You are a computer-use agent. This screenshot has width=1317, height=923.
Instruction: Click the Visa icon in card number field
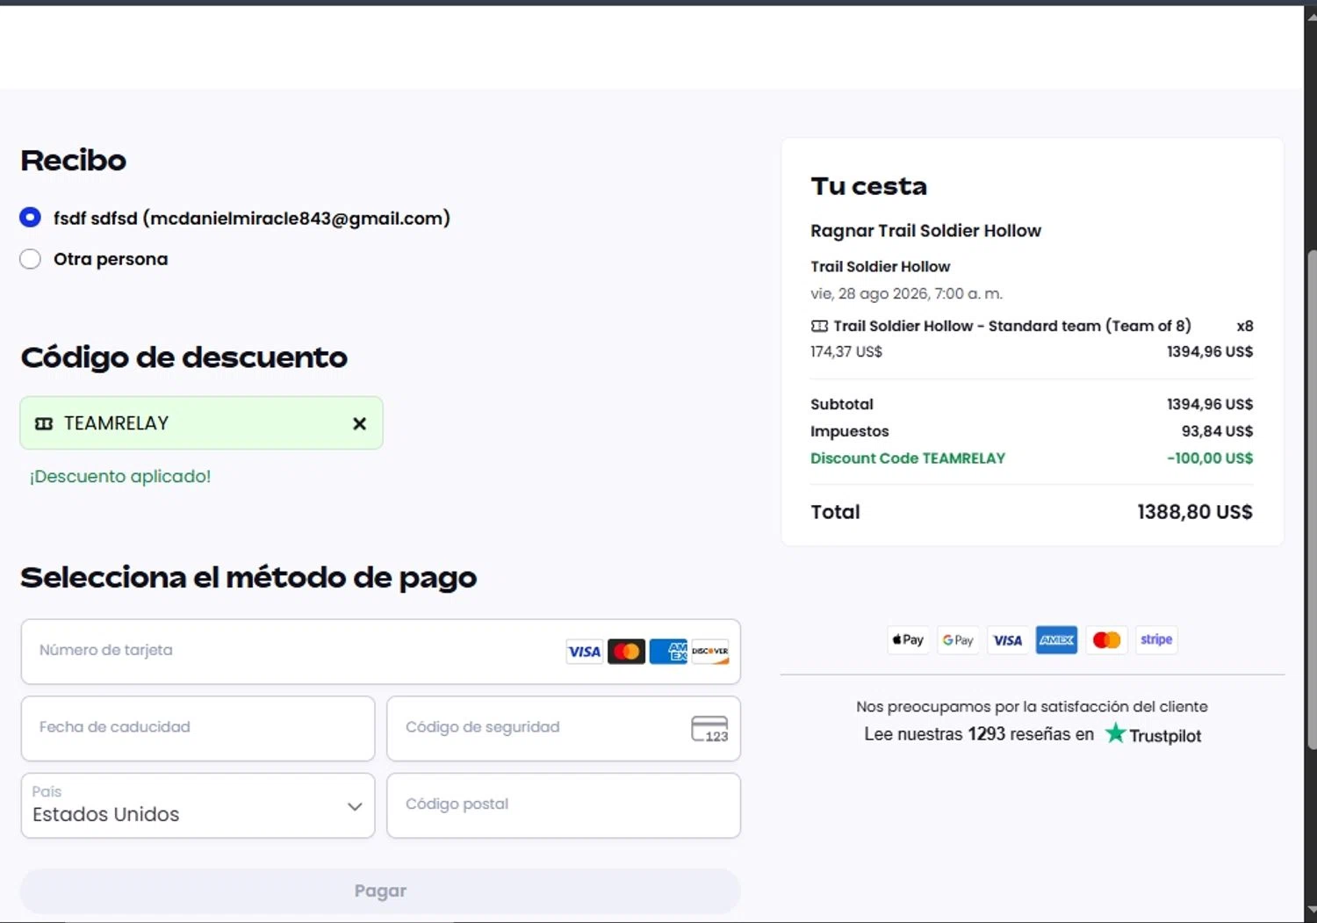coord(584,652)
